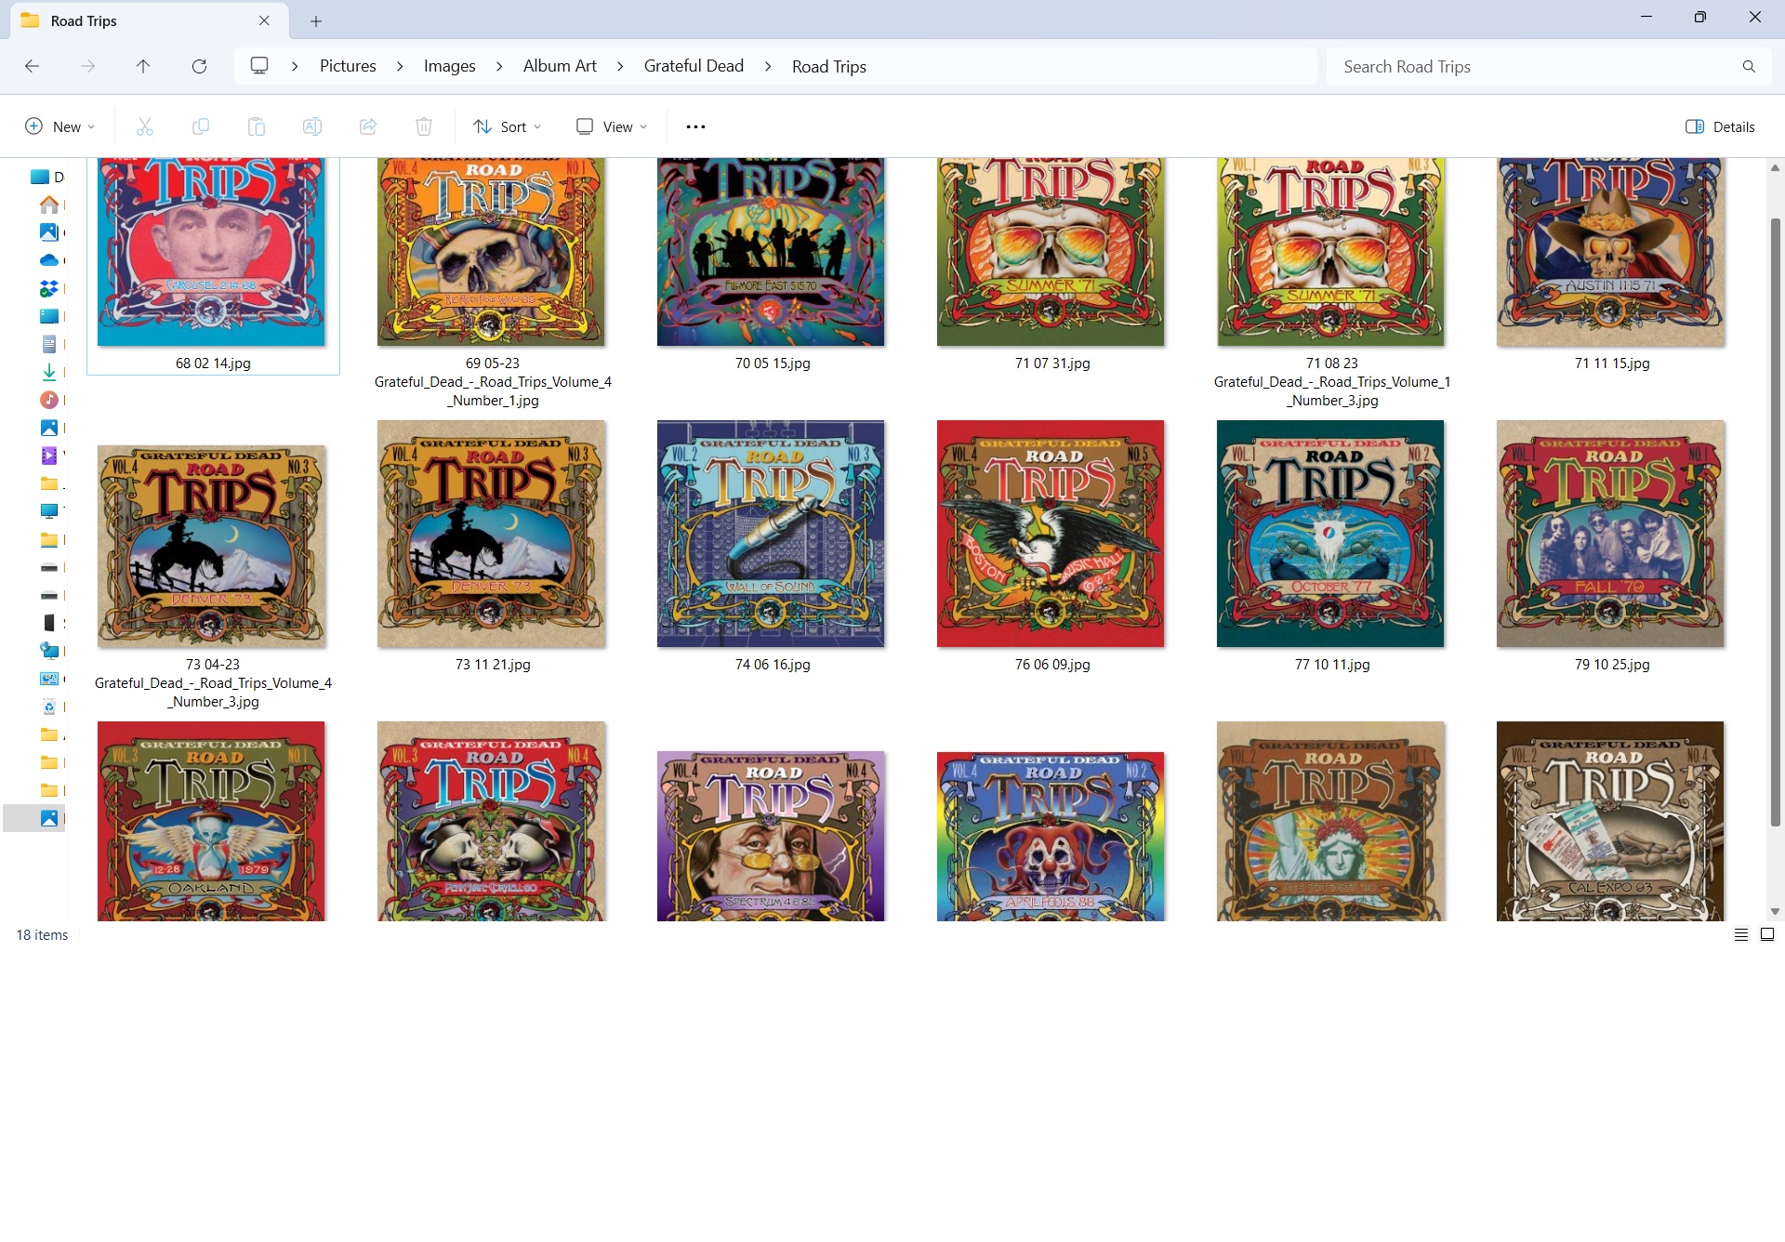Open a new tab with plus button
Image resolution: width=1785 pixels, height=1242 pixels.
point(316,20)
